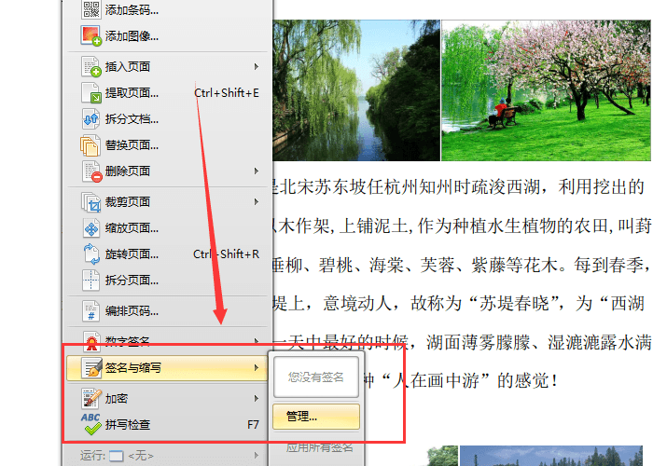653x466 pixels.
Task: Click the F7 shortcut label
Action: [253, 424]
